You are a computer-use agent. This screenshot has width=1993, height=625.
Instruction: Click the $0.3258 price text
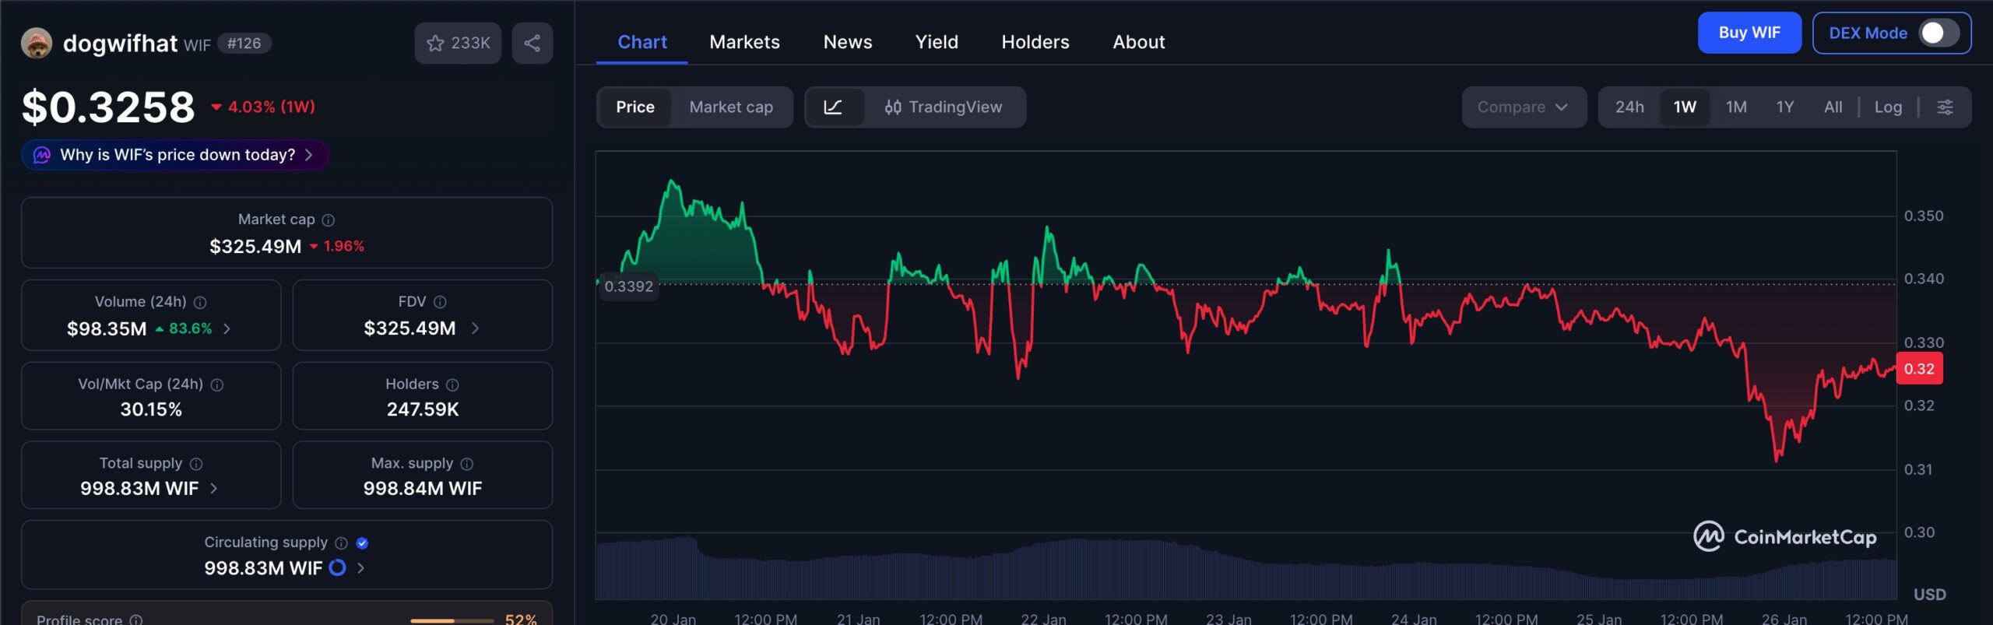(108, 107)
